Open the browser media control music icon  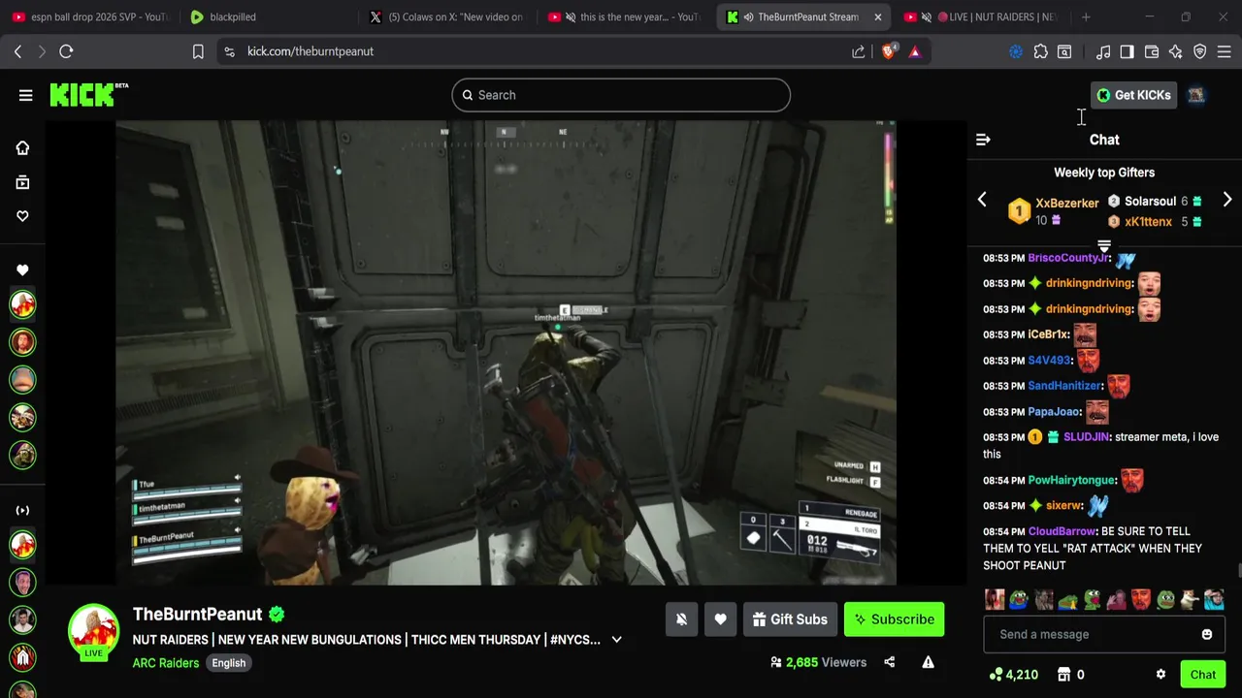tap(1103, 51)
